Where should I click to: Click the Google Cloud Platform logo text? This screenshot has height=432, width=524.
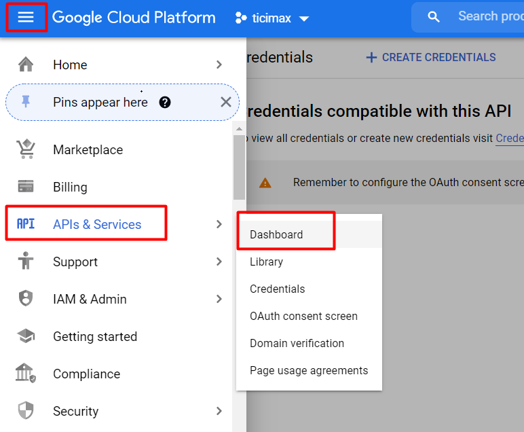pos(134,18)
